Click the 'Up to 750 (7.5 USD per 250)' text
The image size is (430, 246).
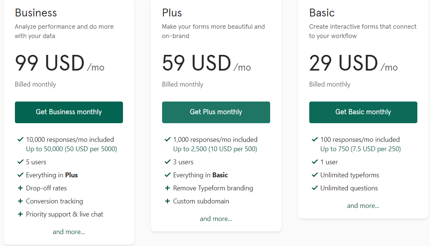click(360, 149)
